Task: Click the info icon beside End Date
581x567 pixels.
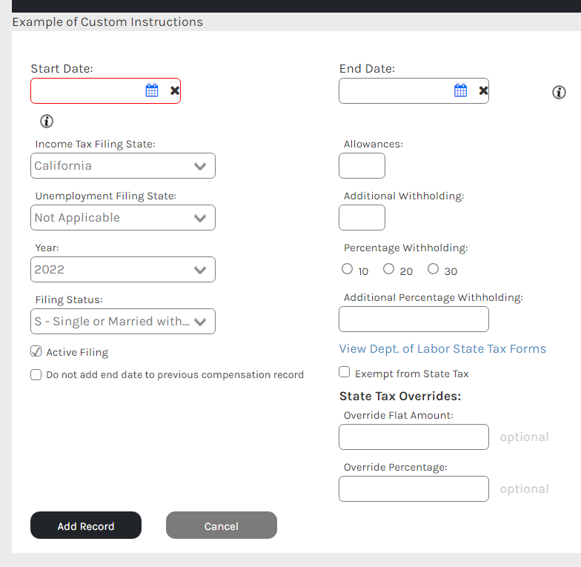Action: pyautogui.click(x=559, y=92)
